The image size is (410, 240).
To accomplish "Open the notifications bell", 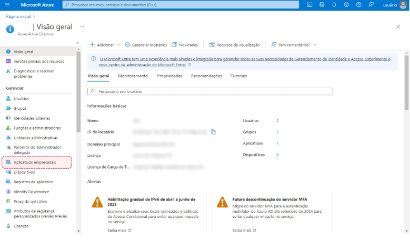I will pyautogui.click(x=334, y=5).
